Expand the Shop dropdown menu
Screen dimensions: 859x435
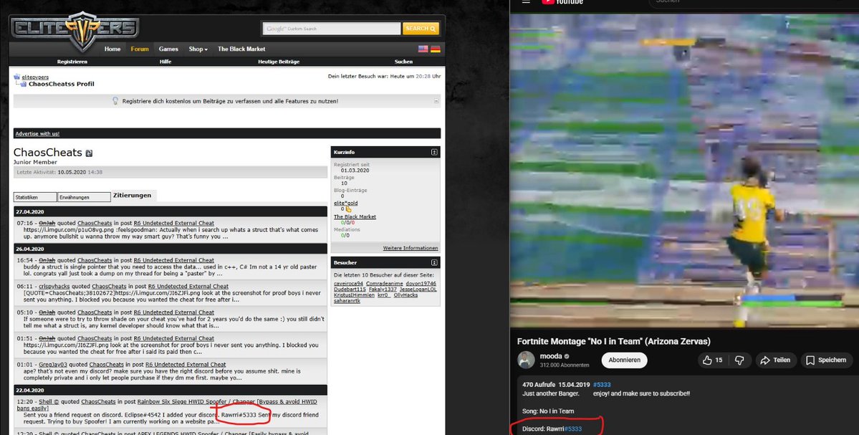click(x=198, y=49)
